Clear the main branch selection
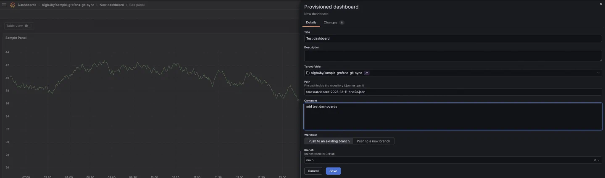 click(x=594, y=160)
